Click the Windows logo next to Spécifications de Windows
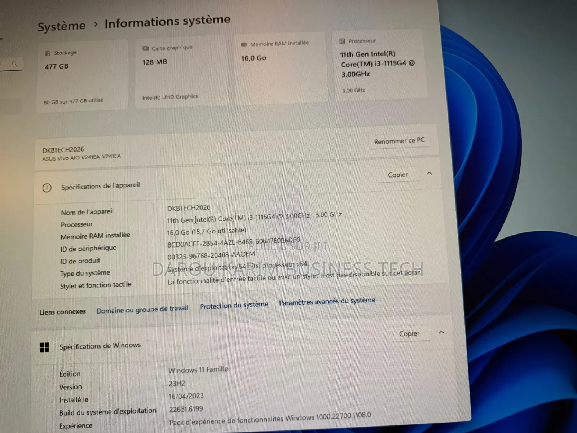This screenshot has height=433, width=577. [x=45, y=347]
